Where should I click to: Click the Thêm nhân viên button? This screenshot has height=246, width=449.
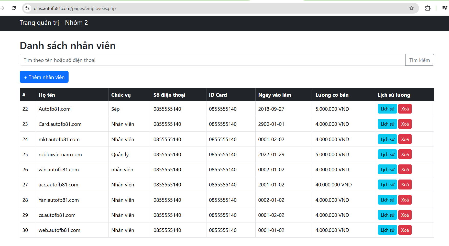coord(44,77)
